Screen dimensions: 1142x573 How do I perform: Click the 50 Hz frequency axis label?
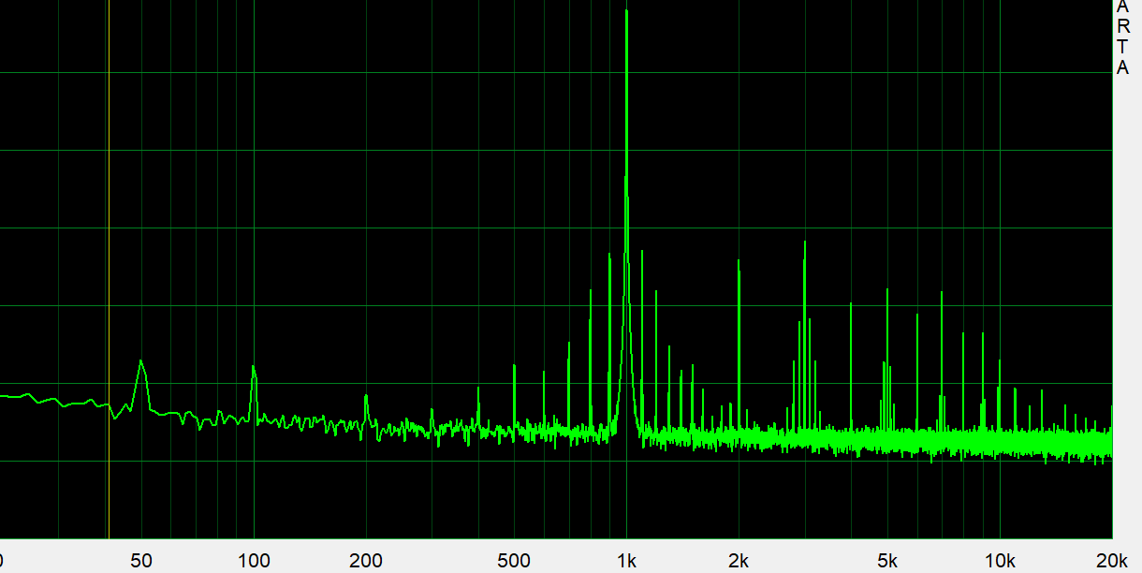pyautogui.click(x=141, y=562)
